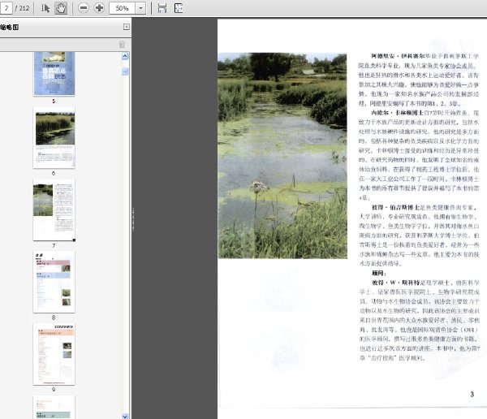487x419 pixels.
Task: Click the thumbnail scrollbar down arrow
Action: pos(125,416)
